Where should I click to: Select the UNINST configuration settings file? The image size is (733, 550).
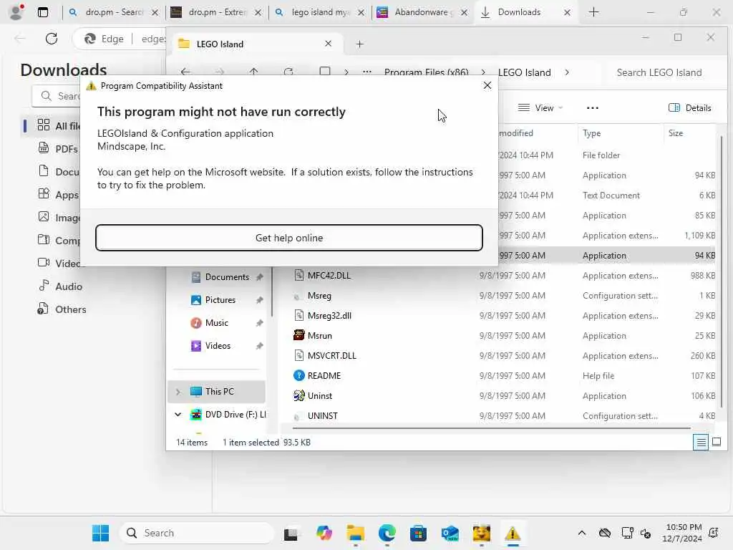322,416
